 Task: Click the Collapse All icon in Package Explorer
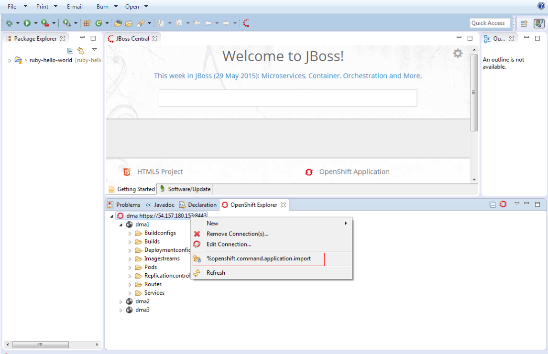(x=70, y=51)
